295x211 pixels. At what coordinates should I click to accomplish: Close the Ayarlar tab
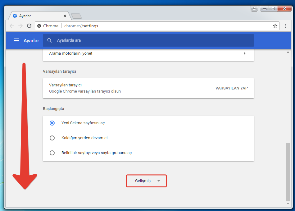click(x=65, y=16)
